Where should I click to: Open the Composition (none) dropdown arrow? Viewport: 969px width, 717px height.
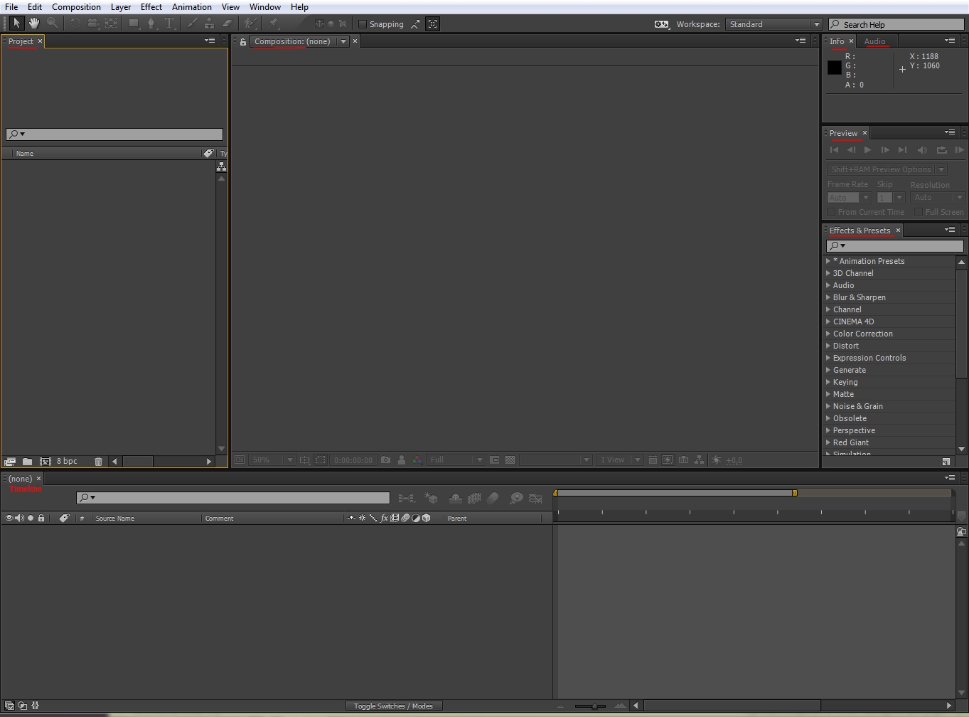pos(343,41)
